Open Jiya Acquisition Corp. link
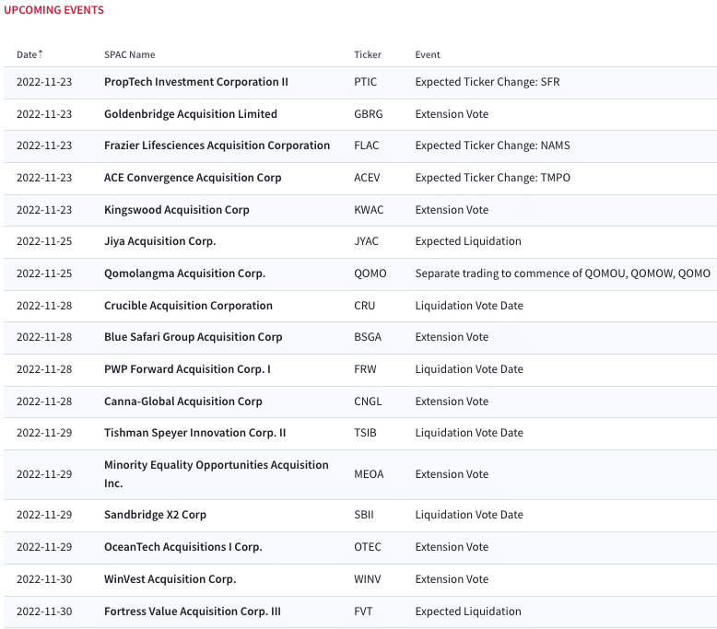 (160, 241)
